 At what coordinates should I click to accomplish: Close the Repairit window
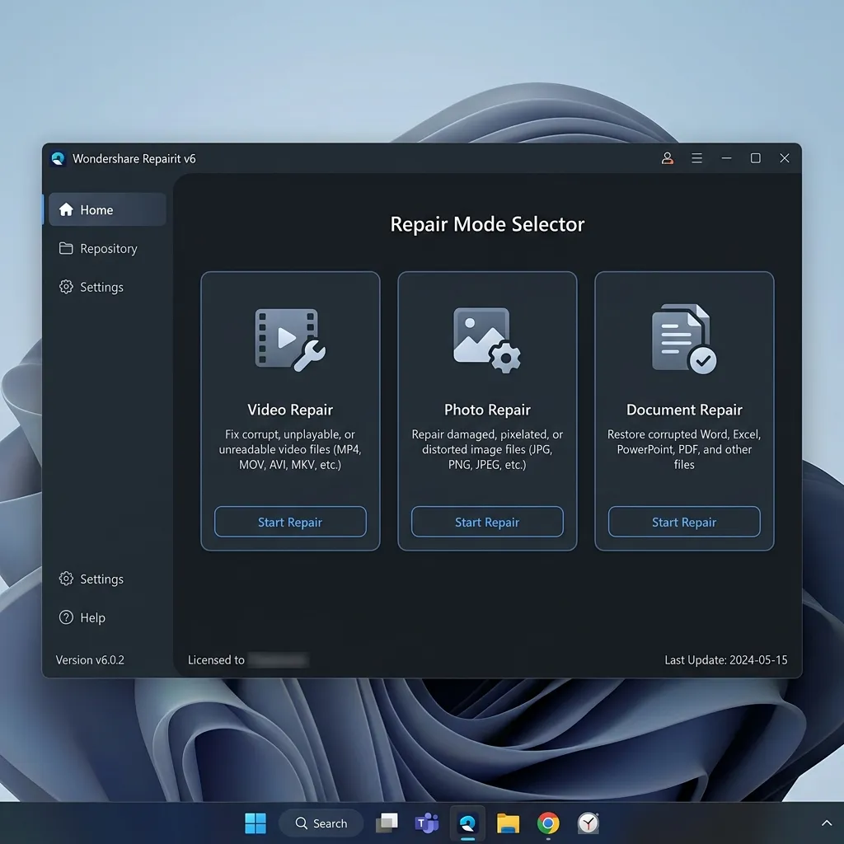[x=785, y=158]
